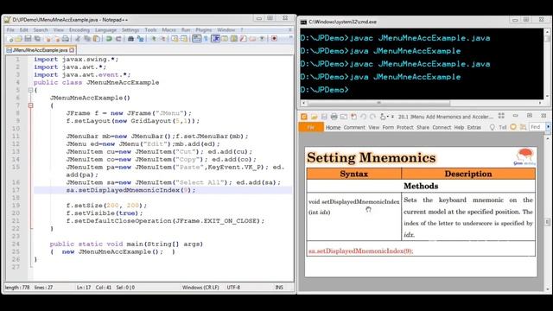Open the Run menu in Notepad++
The height and width of the screenshot is (311, 553).
186,30
